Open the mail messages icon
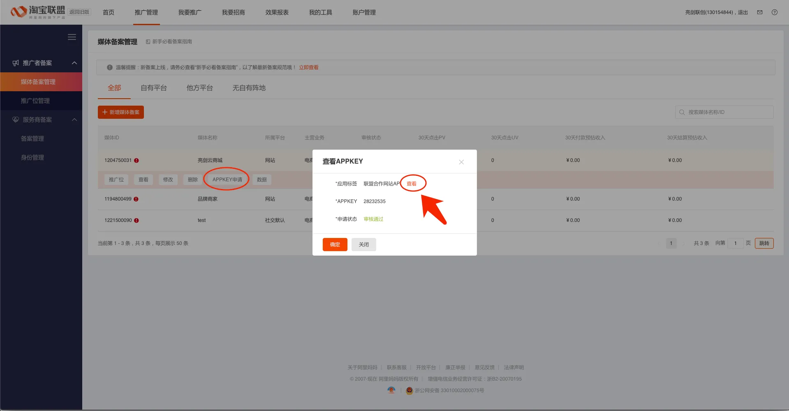This screenshot has width=789, height=411. point(760,12)
